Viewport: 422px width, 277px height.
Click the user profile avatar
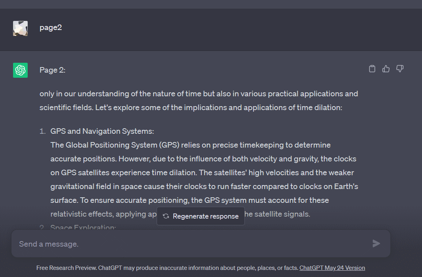20,28
